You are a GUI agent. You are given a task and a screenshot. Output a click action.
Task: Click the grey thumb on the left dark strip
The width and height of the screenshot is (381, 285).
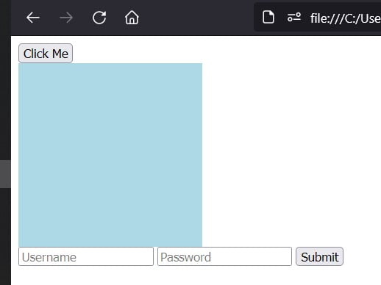5,174
